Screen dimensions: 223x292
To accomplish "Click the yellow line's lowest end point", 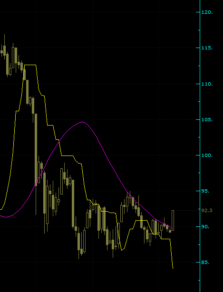I will click(173, 268).
